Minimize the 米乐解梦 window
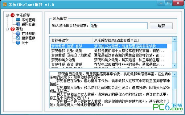 (161, 3)
